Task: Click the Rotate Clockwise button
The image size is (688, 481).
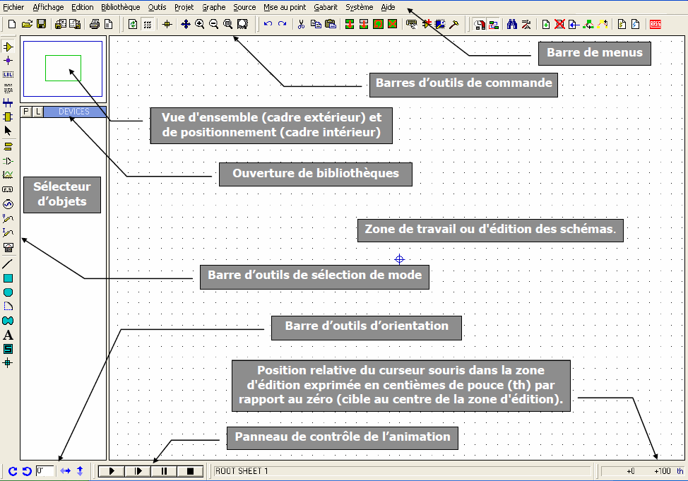Action: coord(13,471)
